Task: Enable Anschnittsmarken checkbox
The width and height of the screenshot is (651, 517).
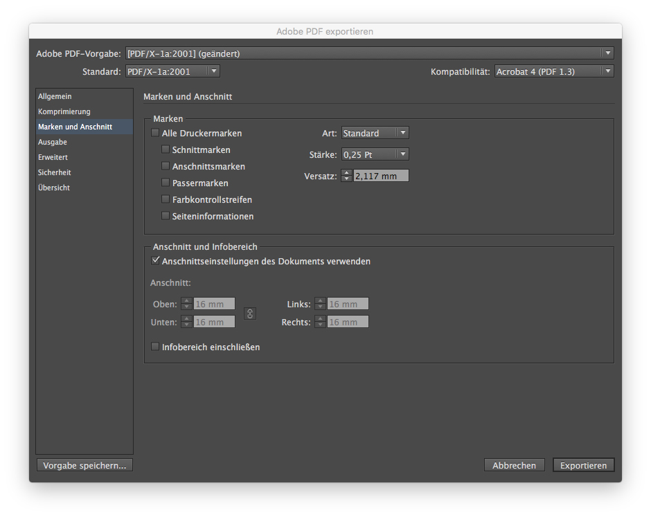Action: click(x=166, y=166)
